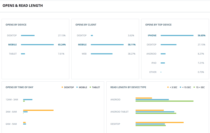Select the 27.15% value in Opens by Device
The width and height of the screenshot is (210, 133).
62,35
